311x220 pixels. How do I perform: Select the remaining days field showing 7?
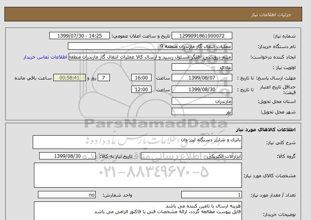click(103, 78)
